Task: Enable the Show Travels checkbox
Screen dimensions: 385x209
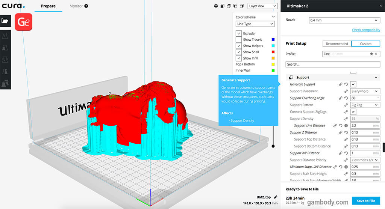Action: coord(239,40)
